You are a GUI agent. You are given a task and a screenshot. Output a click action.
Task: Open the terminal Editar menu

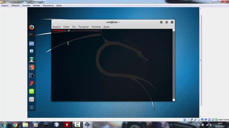tap(66, 27)
